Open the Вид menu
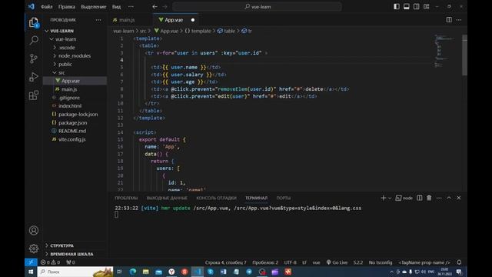 pyautogui.click(x=116, y=7)
